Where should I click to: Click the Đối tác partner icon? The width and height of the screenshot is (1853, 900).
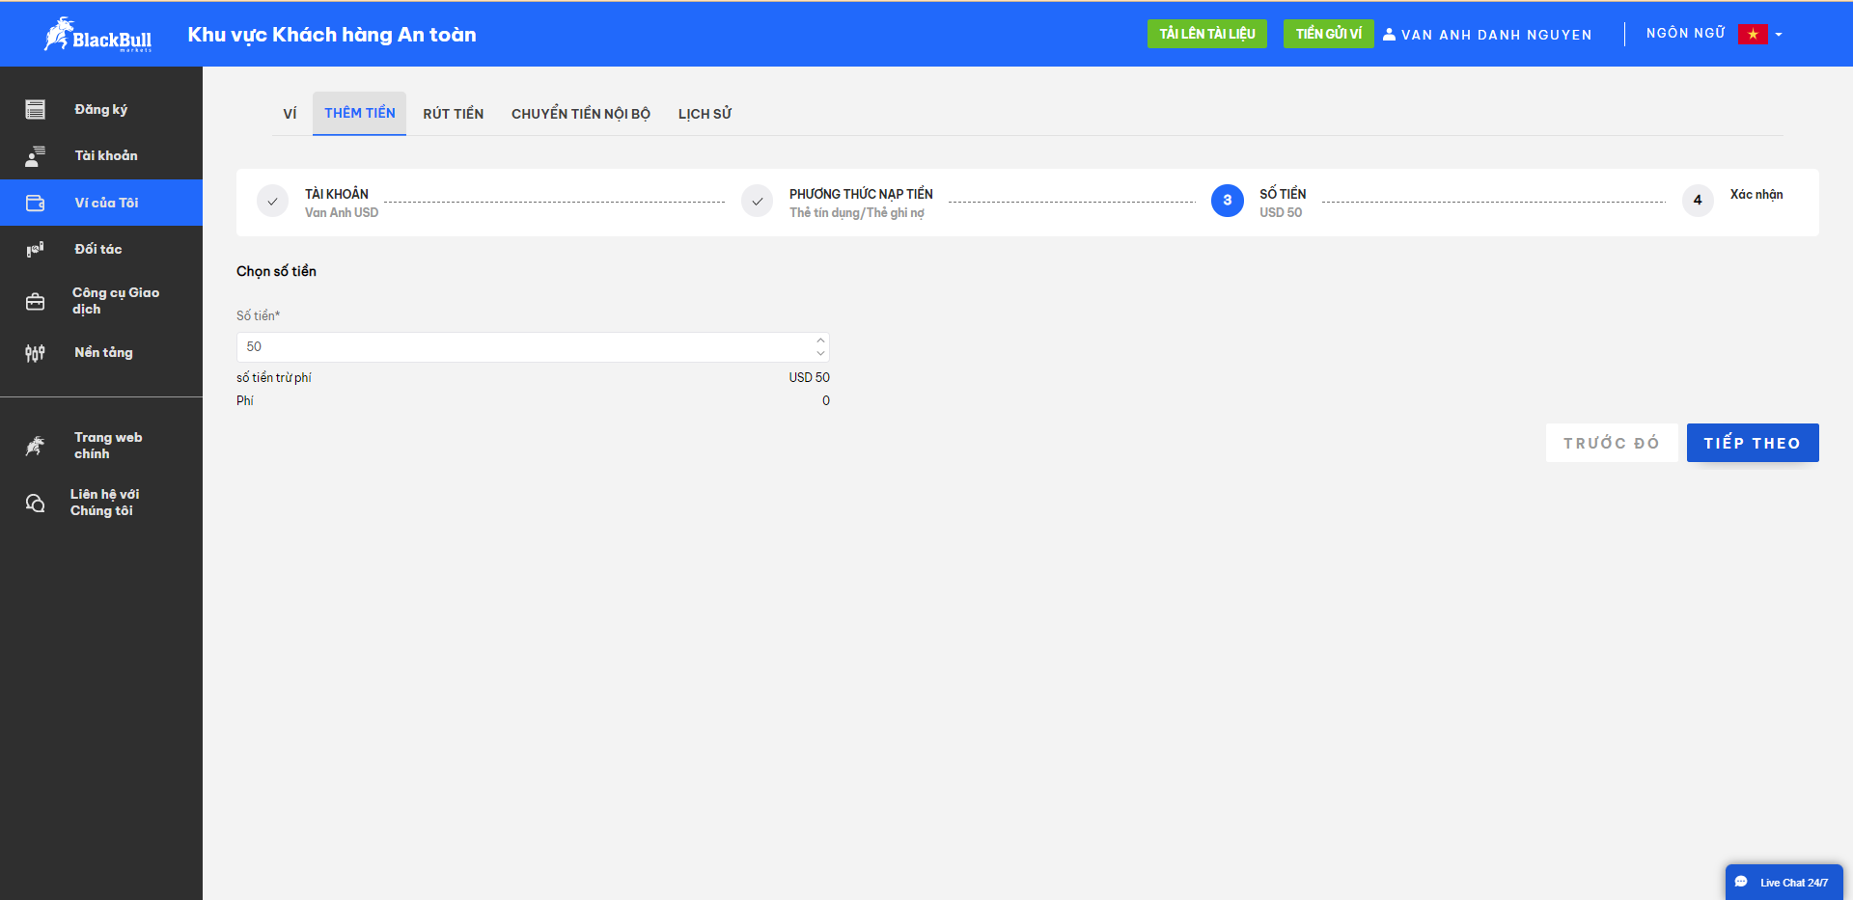pyautogui.click(x=36, y=249)
